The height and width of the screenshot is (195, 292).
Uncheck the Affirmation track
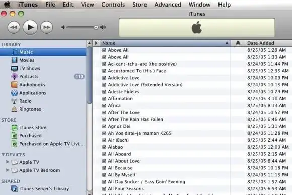[104, 99]
